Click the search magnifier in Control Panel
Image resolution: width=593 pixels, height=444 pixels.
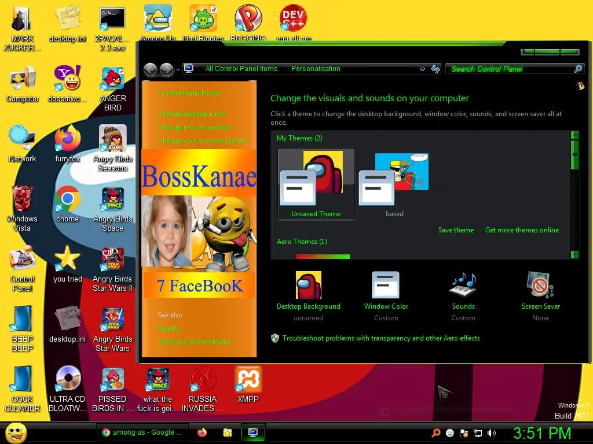tap(578, 69)
